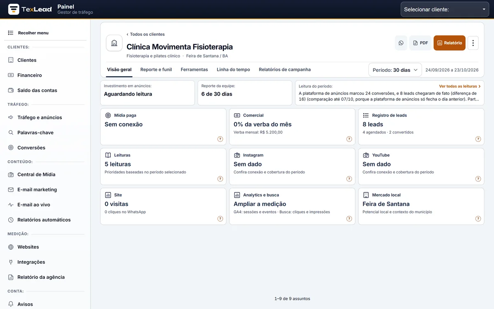Click the camera icon on YouTube card

(366, 155)
